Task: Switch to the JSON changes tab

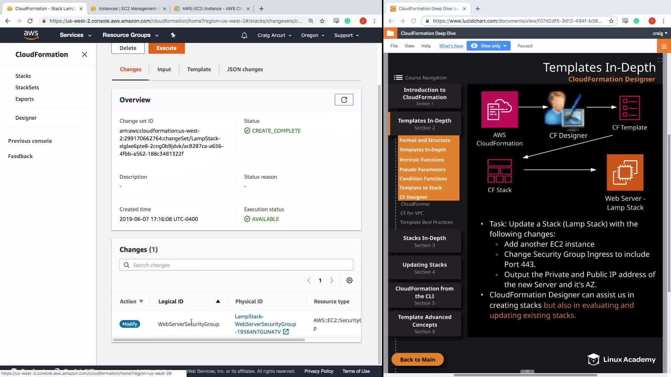Action: click(245, 69)
